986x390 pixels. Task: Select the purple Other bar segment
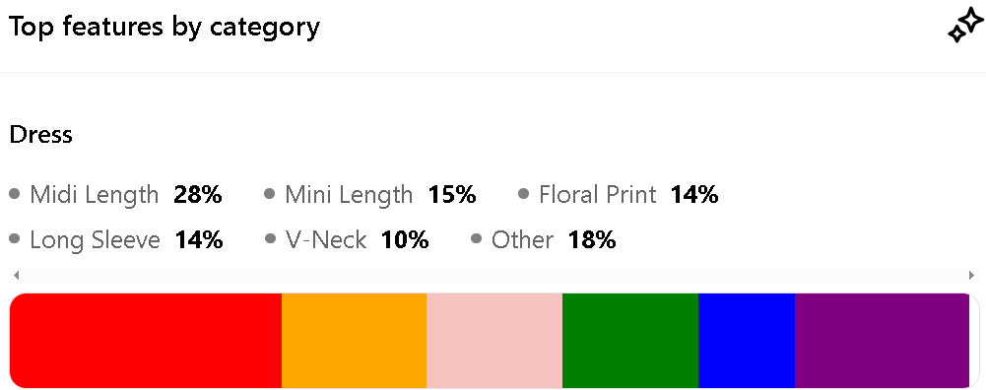(x=883, y=341)
